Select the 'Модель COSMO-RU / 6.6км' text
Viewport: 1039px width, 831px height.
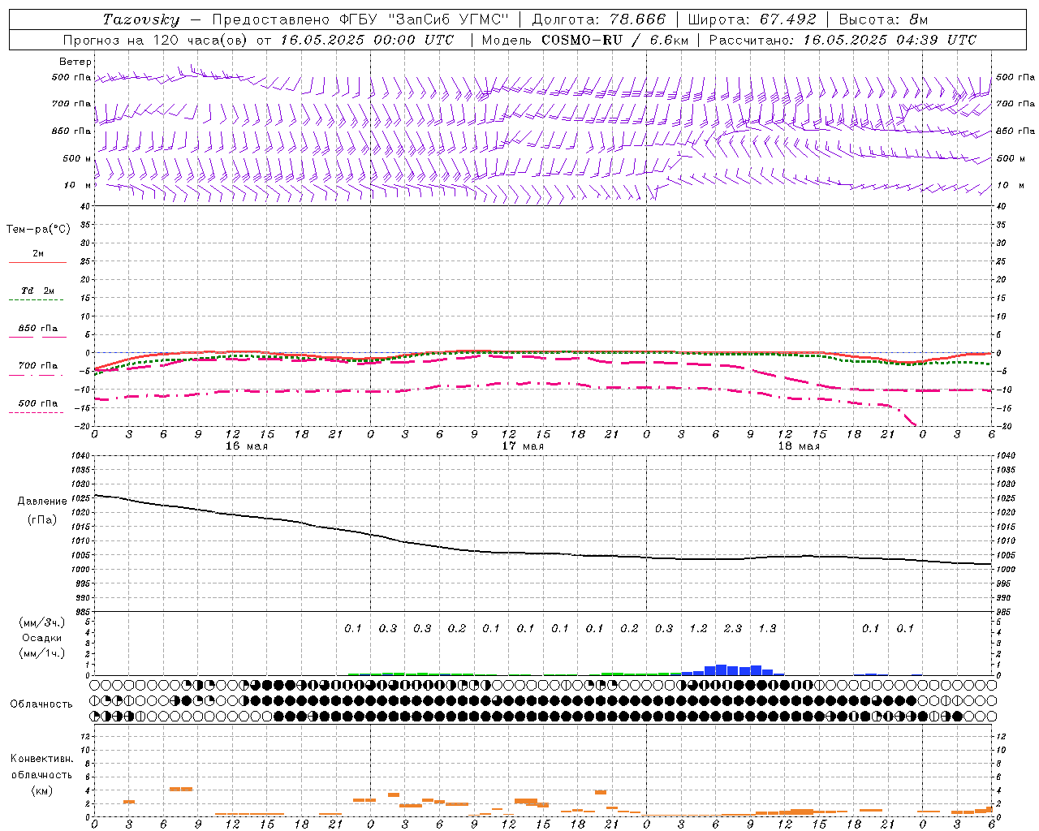pyautogui.click(x=585, y=40)
